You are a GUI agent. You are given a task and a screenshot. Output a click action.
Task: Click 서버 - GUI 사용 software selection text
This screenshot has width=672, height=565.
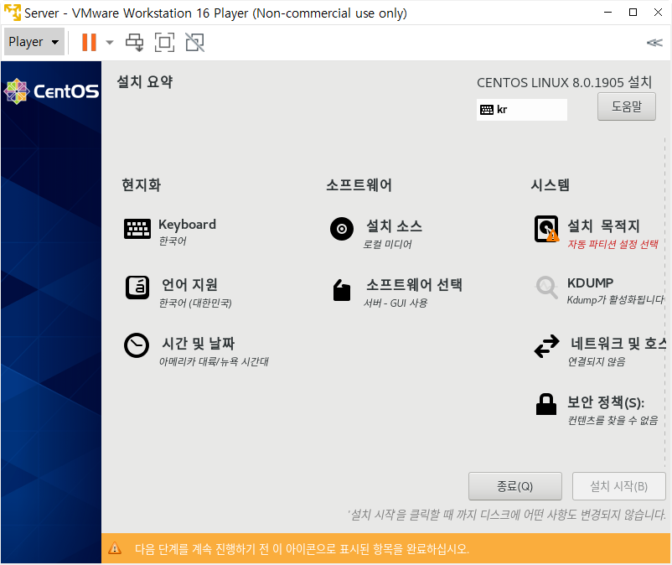click(x=395, y=303)
